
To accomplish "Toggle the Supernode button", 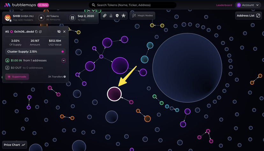I will click(17, 77).
